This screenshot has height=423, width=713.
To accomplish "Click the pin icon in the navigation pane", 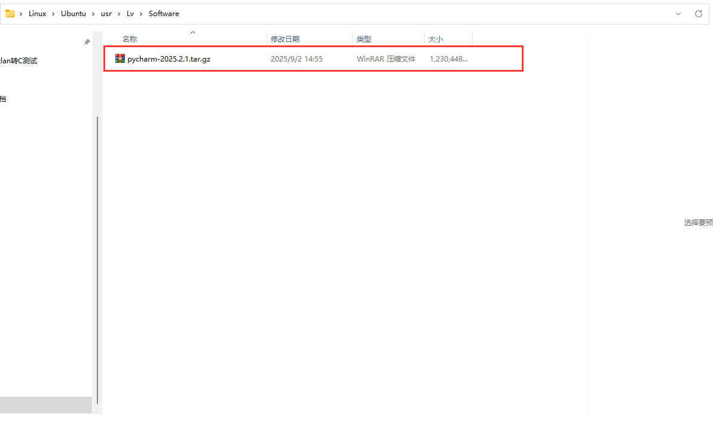I will point(87,42).
